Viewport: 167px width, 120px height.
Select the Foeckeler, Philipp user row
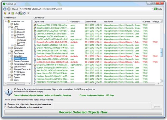pyautogui.click(x=96, y=54)
